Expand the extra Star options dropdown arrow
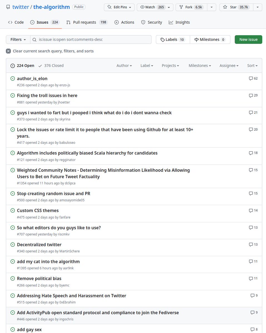The width and height of the screenshot is (266, 333). point(257,7)
